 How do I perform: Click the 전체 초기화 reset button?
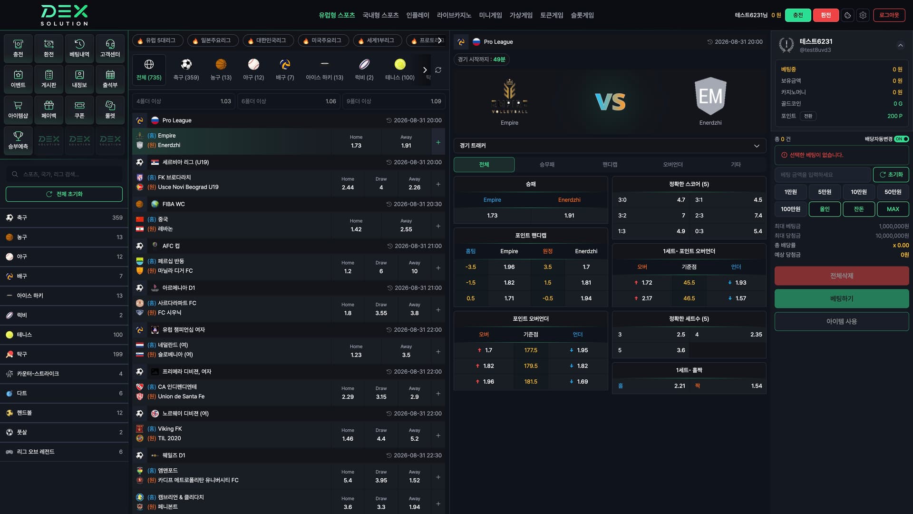click(x=64, y=194)
